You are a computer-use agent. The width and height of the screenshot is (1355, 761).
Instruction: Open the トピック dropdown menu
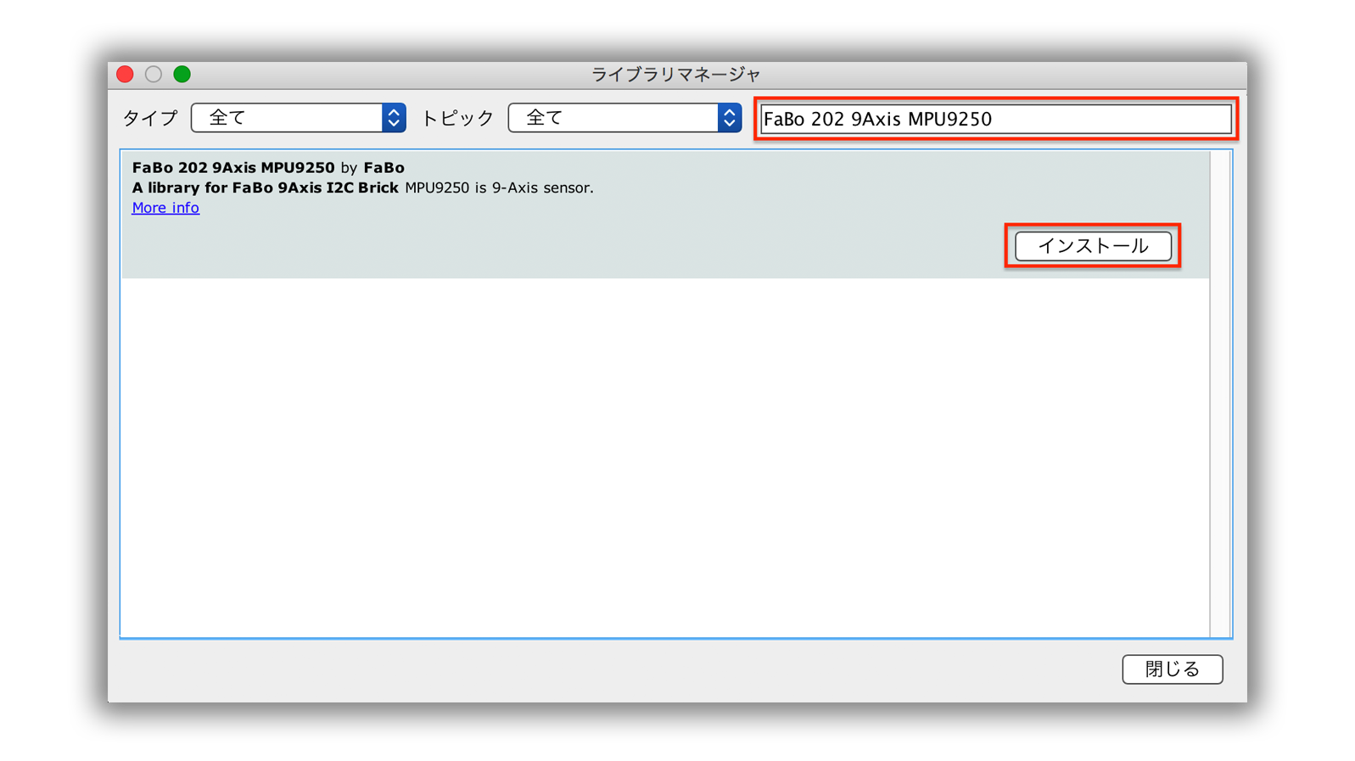[624, 118]
